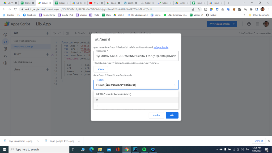Open a new browser tab
272x153 pixels.
(x=228, y=3)
